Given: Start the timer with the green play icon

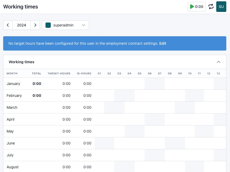Looking at the screenshot, I should point(192,7).
